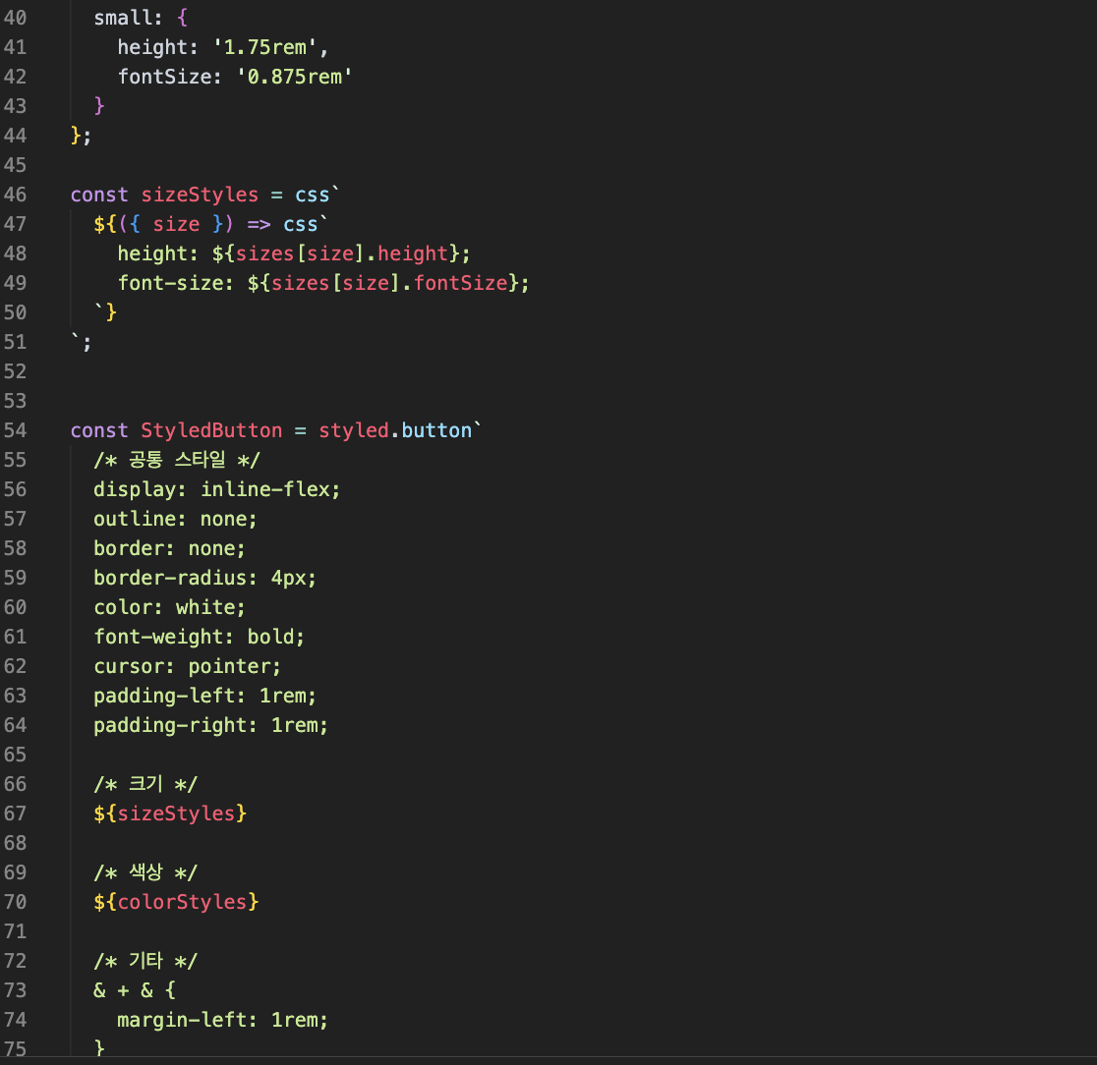
Task: Click "${colorStyles}" on line 70
Action: click(176, 901)
